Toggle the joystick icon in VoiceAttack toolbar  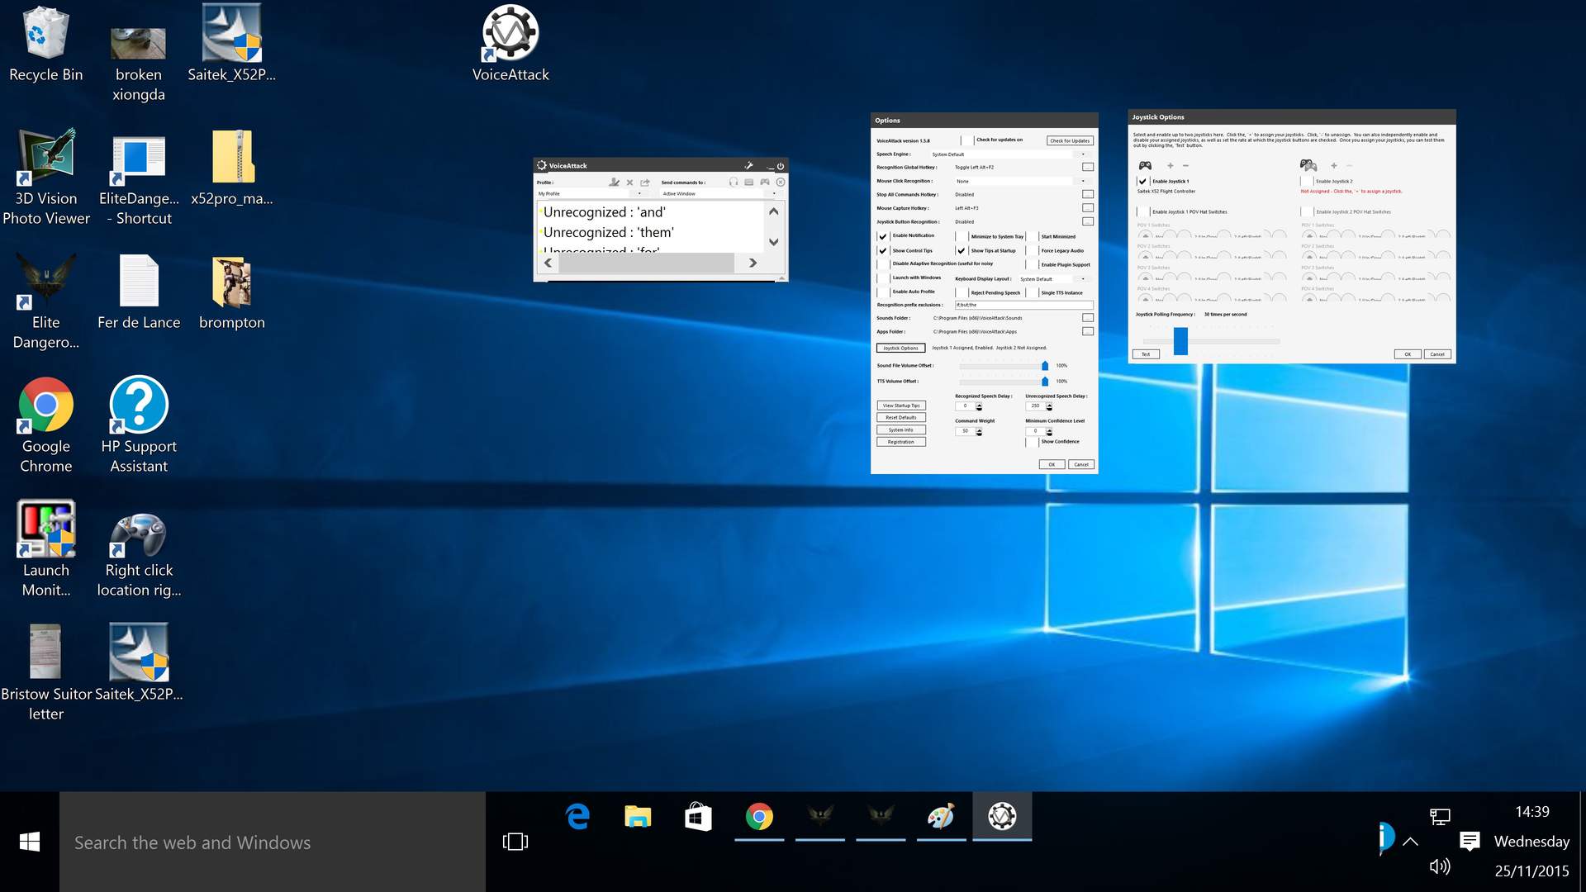click(765, 182)
